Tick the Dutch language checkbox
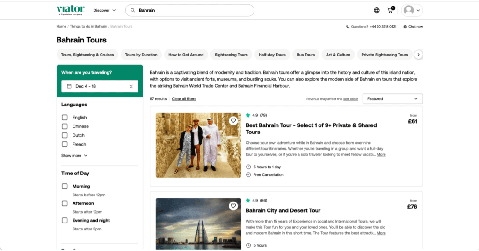Screen dimensions: 479x251 click(x=65, y=135)
